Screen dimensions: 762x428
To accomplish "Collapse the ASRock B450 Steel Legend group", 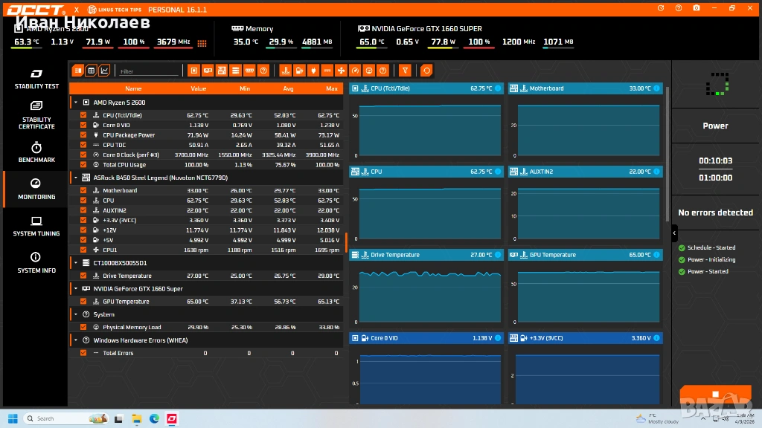I will 76,178.
